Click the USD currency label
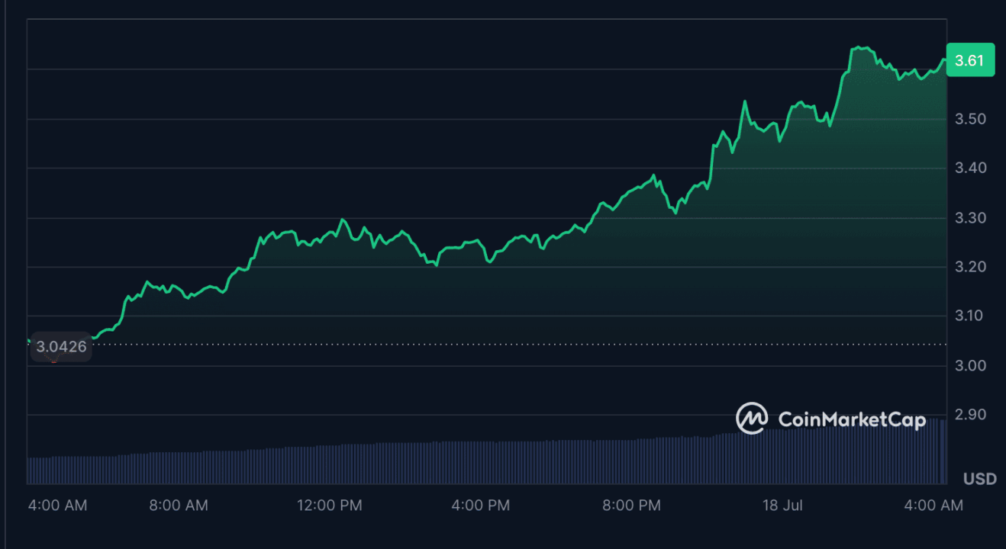 (979, 479)
